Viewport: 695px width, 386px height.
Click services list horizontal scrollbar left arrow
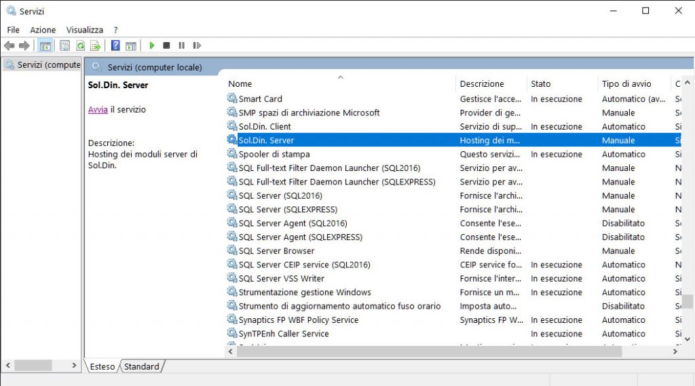[x=231, y=351]
